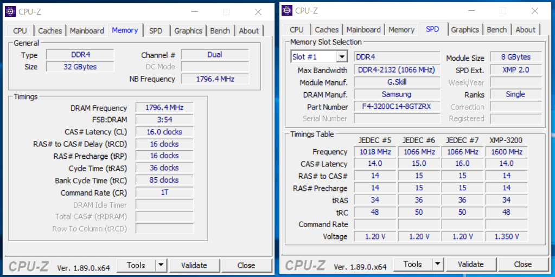The height and width of the screenshot is (277, 555).
Task: Click Validate button in left CPU-Z window
Action: (194, 265)
